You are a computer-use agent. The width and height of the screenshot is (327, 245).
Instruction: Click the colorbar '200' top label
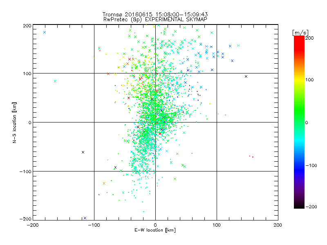point(309,38)
